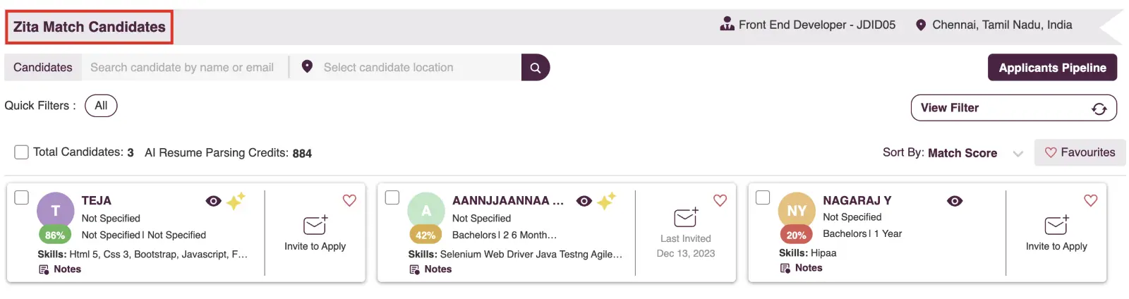Screen dimensions: 1129x299
Task: Click Skills: Selenium Web Driver line
Action: (x=515, y=254)
